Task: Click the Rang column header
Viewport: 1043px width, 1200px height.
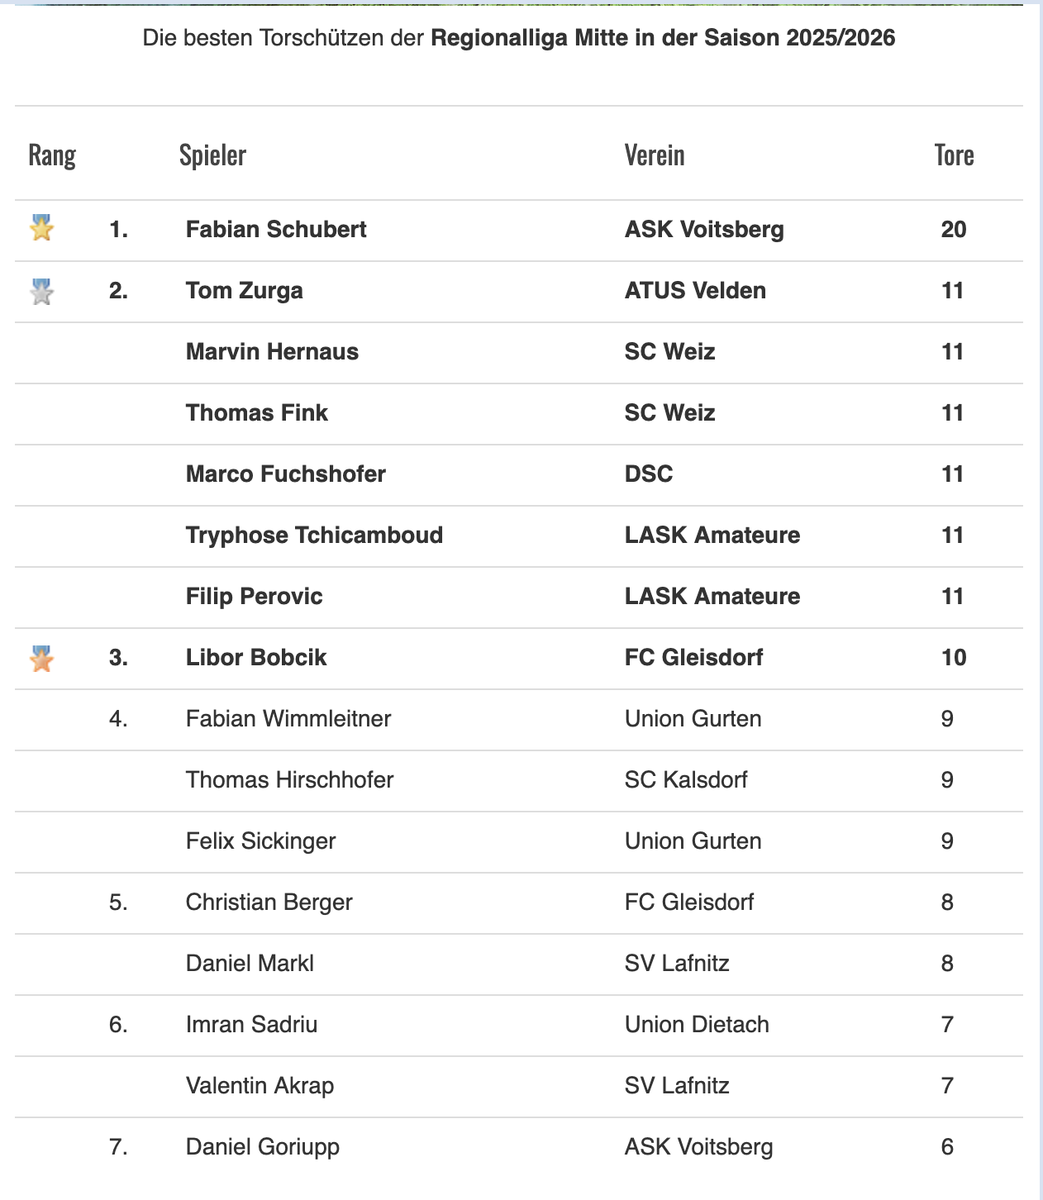Action: click(x=52, y=155)
